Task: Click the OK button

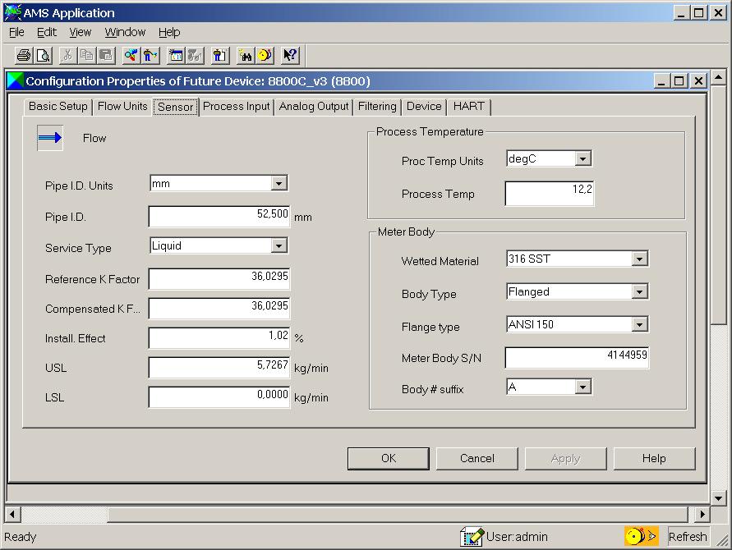Action: 389,459
